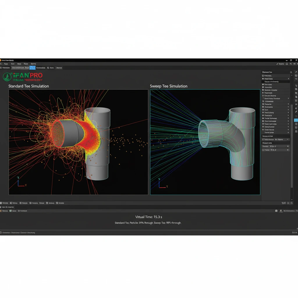Open the last menu in the menu bar
The height and width of the screenshot is (298, 298).
33,64
